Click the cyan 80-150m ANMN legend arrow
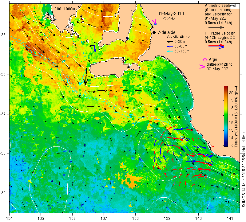The width and height of the screenshot is (246, 222). (170, 51)
